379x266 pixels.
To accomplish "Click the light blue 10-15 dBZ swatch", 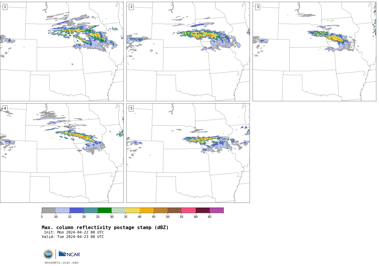I will 62,210.
